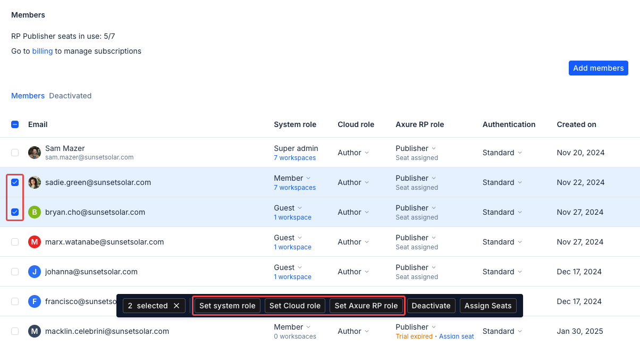Click the Assign Seats bulk action
Screen dimensions: 640x345
click(x=487, y=306)
